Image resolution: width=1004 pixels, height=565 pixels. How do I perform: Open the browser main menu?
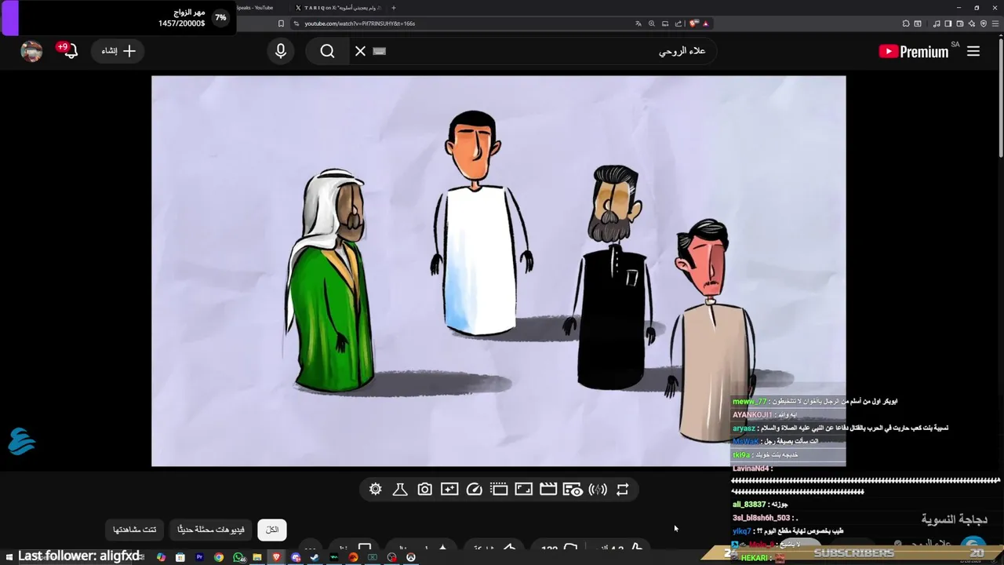pyautogui.click(x=996, y=24)
